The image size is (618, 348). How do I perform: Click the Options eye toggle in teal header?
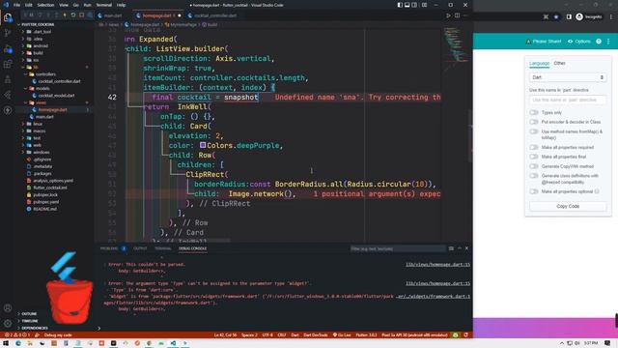click(x=579, y=42)
